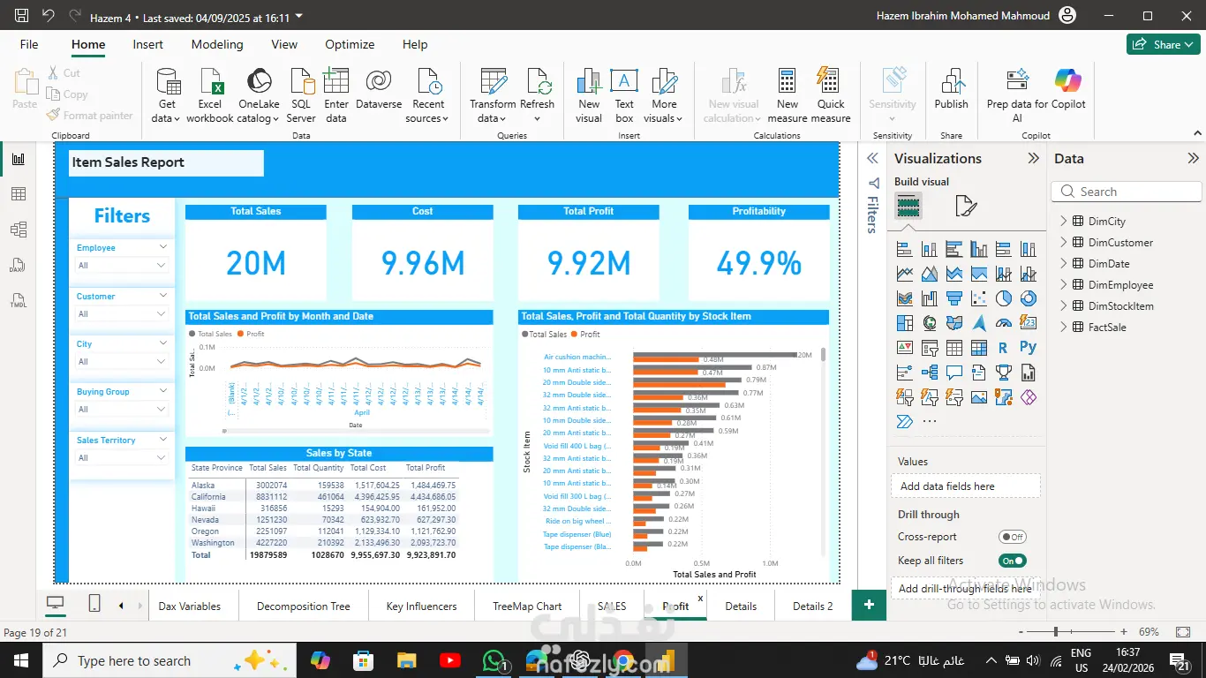Expand the FactSale table fields
Image resolution: width=1206 pixels, height=678 pixels.
point(1064,328)
